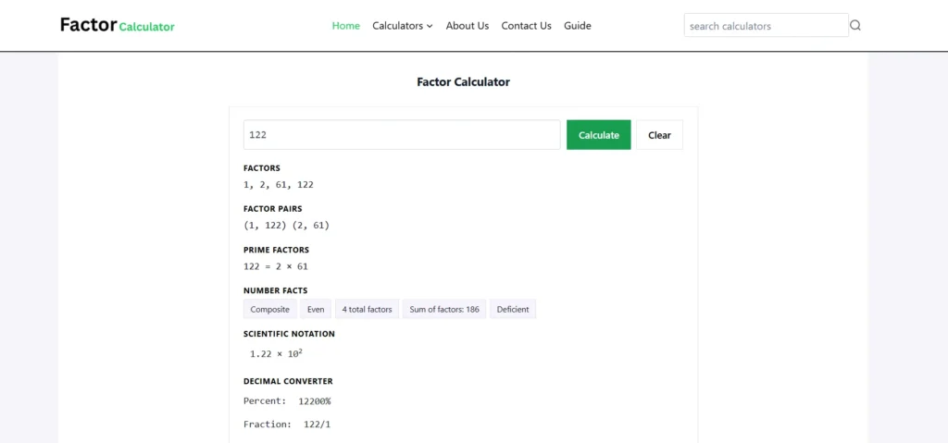
Task: Focus the search calculators field
Action: click(x=766, y=25)
